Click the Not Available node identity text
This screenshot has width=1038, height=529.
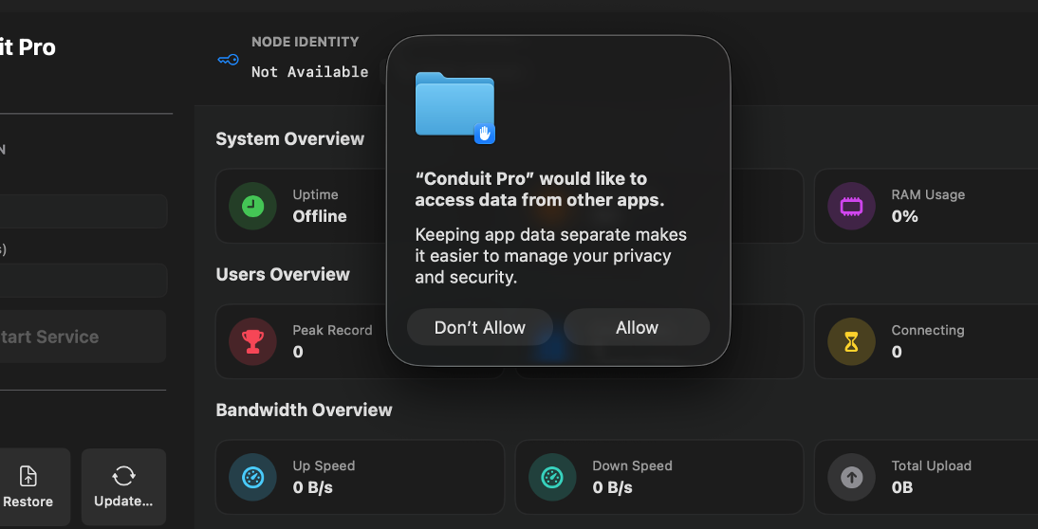[x=309, y=72]
